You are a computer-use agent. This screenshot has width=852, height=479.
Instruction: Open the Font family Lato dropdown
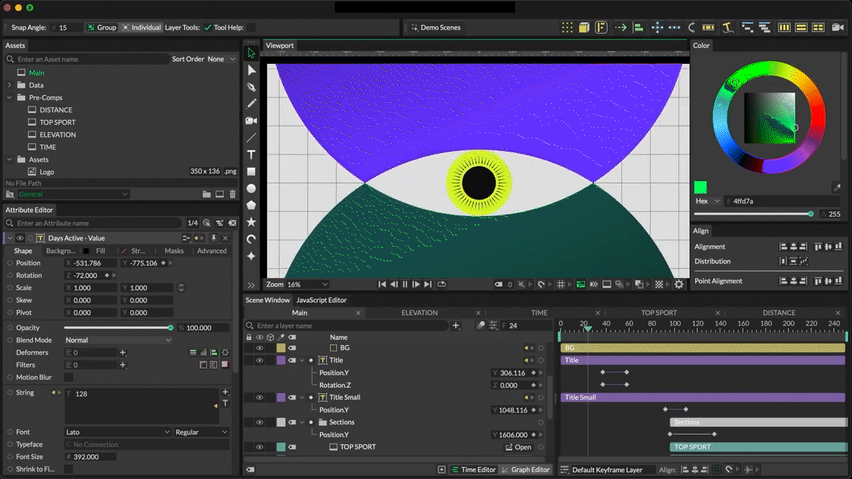point(118,432)
